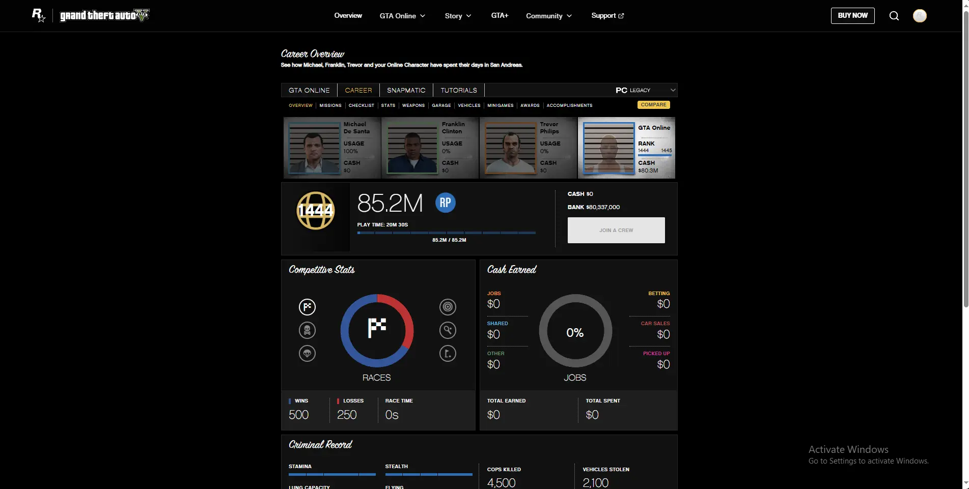969x489 pixels.
Task: Open the Support nav link
Action: click(607, 16)
